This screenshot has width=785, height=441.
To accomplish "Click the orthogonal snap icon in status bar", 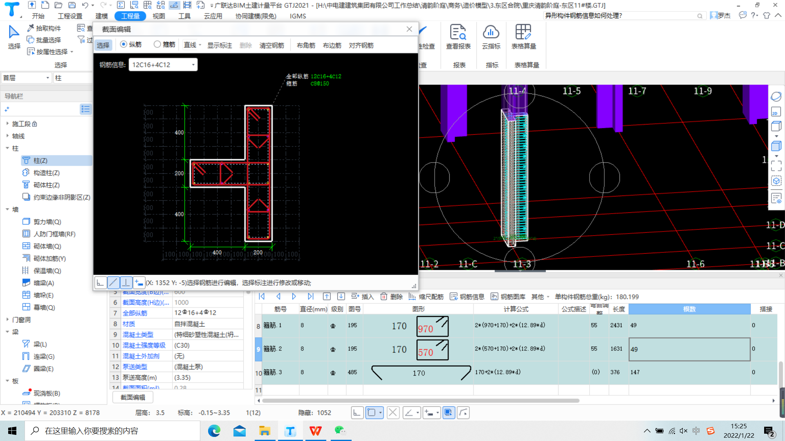I will (357, 413).
